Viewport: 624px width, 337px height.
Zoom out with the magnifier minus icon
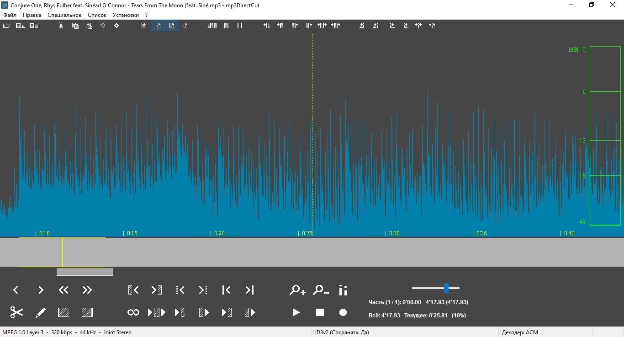point(321,290)
